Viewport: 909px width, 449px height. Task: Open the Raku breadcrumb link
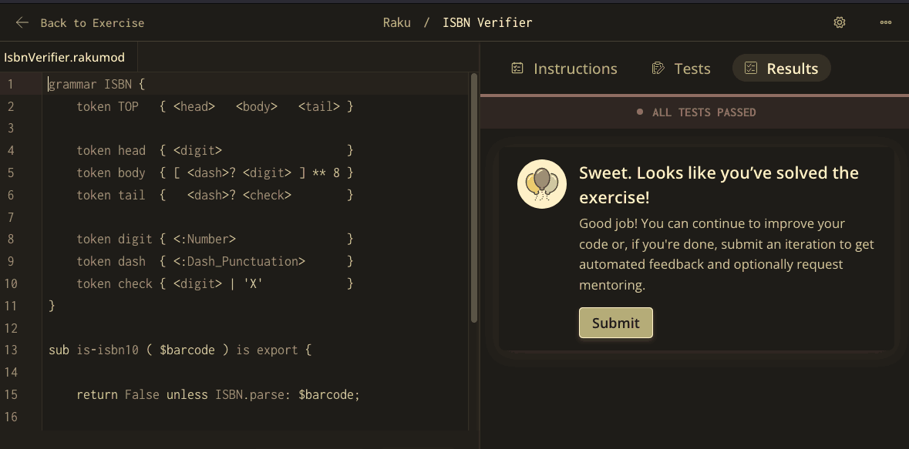click(x=396, y=22)
